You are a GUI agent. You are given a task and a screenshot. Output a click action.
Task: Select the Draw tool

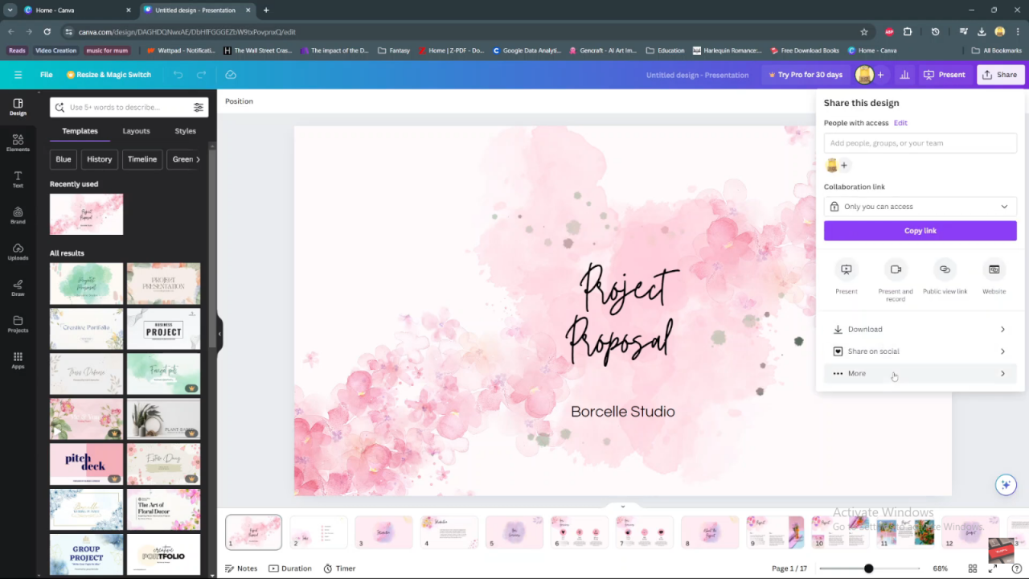click(x=18, y=288)
